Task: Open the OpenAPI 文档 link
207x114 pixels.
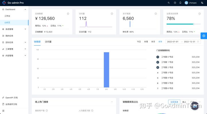Action: coord(11,98)
